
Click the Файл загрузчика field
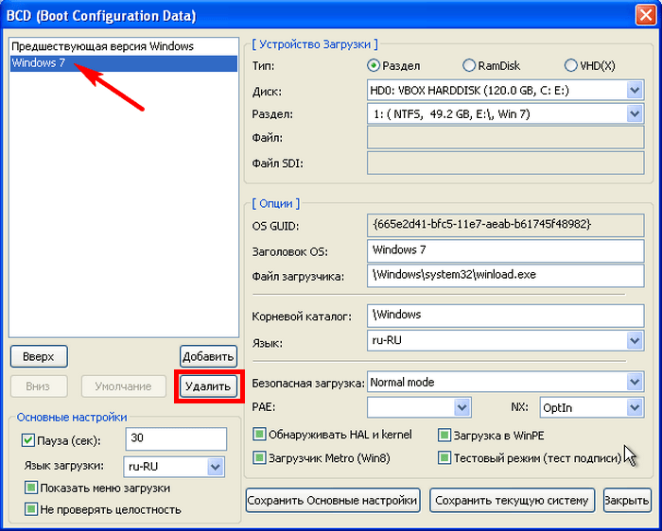(505, 276)
